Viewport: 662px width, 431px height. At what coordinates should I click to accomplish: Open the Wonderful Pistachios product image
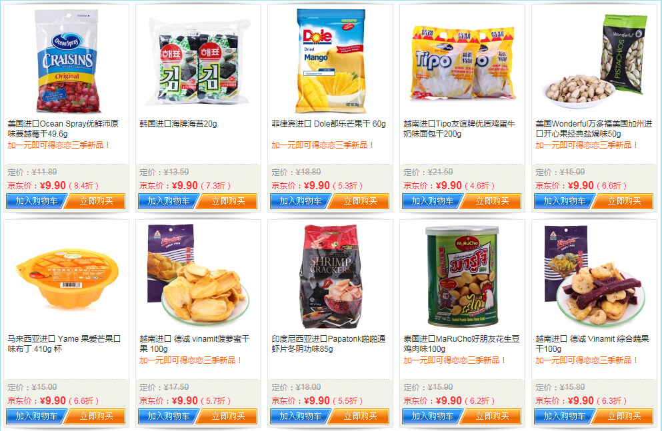[595, 59]
